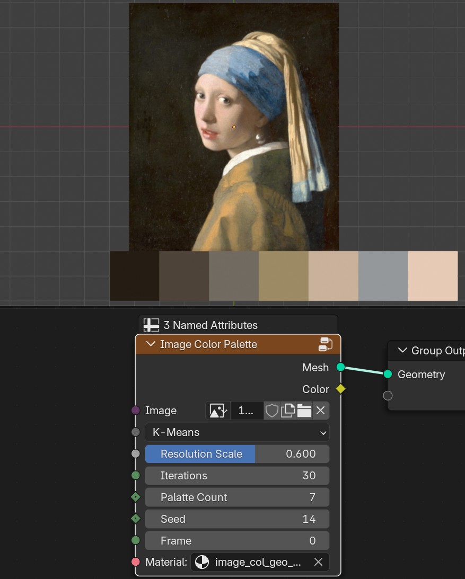This screenshot has width=465, height=579.
Task: Click the Seed value field
Action: tap(237, 519)
